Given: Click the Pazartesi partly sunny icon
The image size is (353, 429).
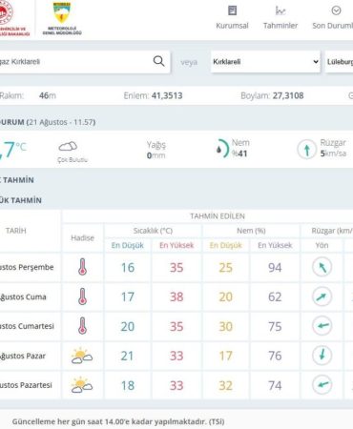Looking at the screenshot, I should (x=82, y=385).
